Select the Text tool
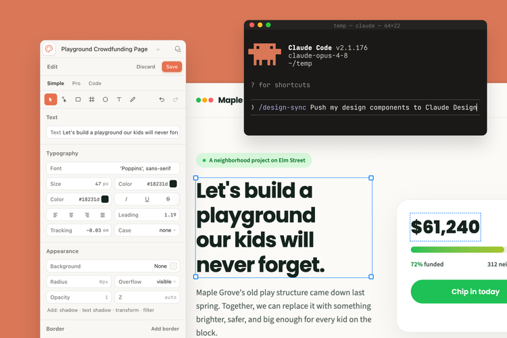507x338 pixels. tap(119, 99)
